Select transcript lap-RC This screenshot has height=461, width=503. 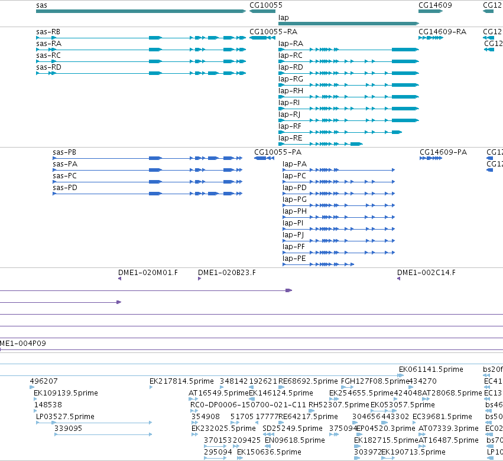coord(349,61)
